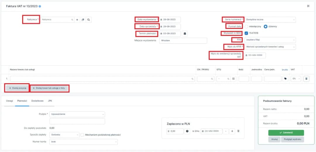316x152 pixels.
Task: Expand the Sposób zapłaty dropdown
Action: click(64, 135)
